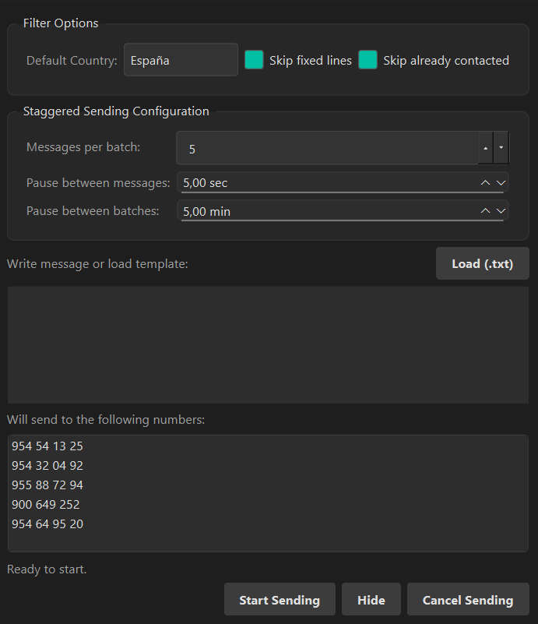Click the Will send to following numbers label
The image size is (538, 624).
click(x=106, y=419)
